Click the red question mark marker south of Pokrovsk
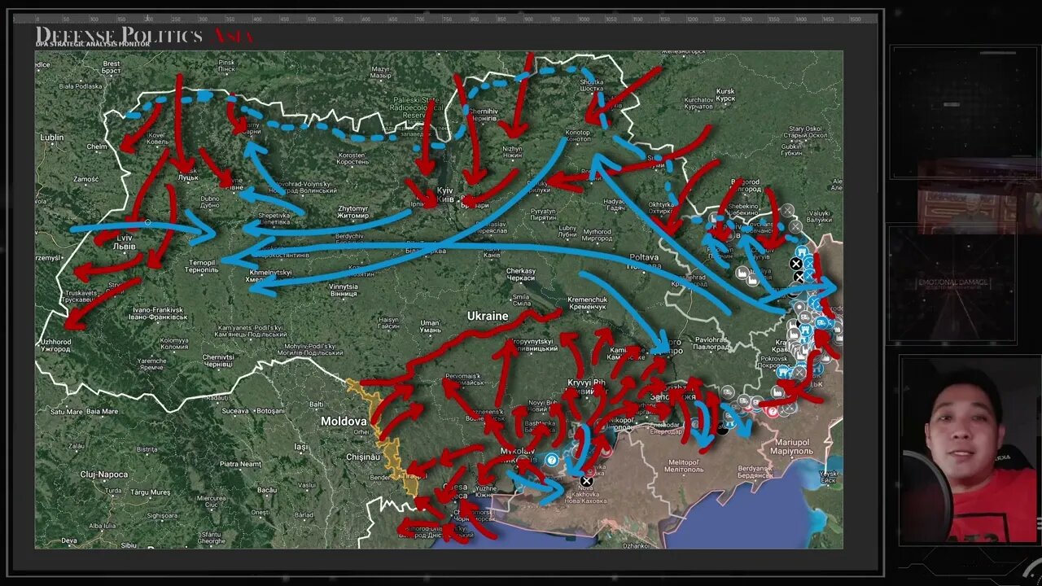Screen dimensions: 1042x586 pos(772,412)
